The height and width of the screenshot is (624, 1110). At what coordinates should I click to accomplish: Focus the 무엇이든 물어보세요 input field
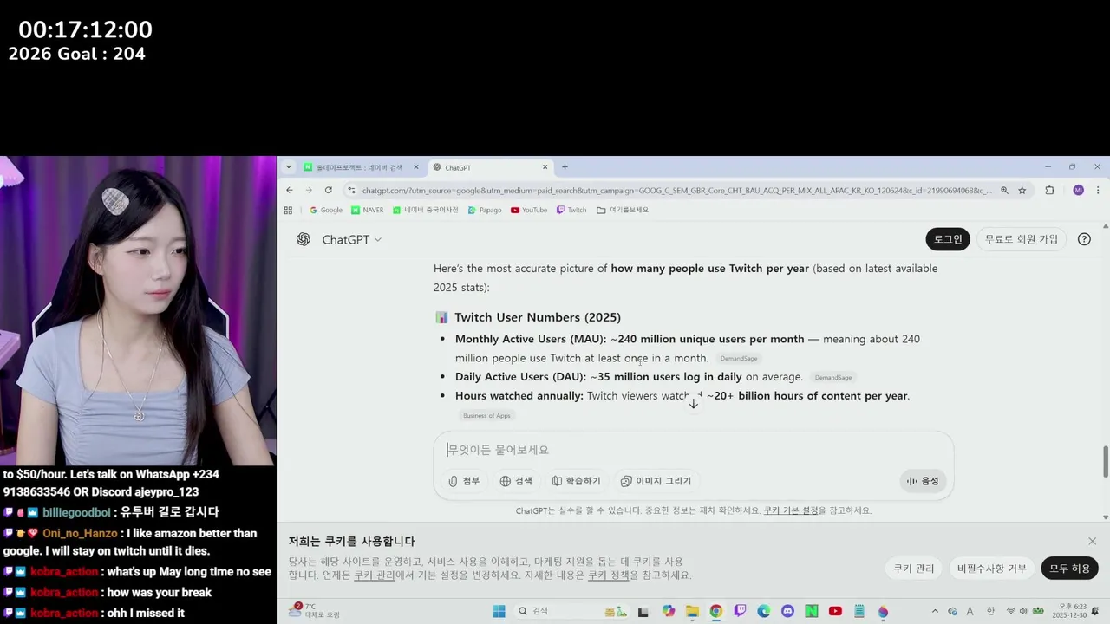[x=694, y=450]
